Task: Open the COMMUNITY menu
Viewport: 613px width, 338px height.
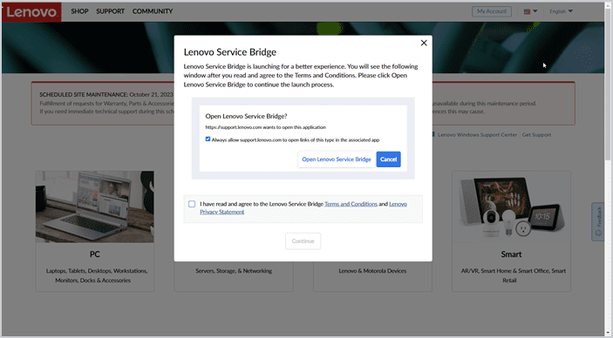Action: click(x=153, y=11)
